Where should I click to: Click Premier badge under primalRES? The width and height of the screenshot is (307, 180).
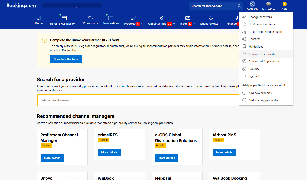(x=103, y=140)
